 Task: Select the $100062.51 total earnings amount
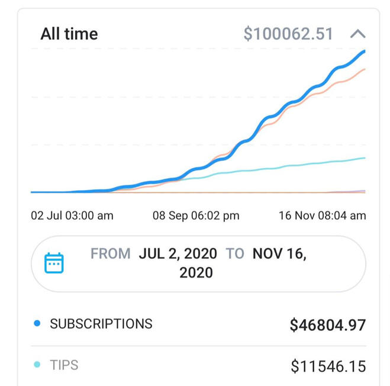tap(288, 34)
